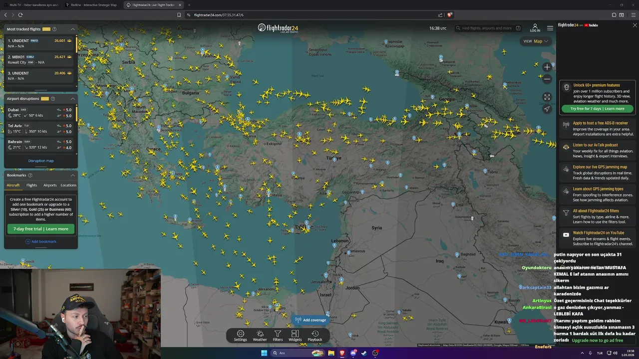Screen dimensions: 639x359
Task: Open the Settings gear in bottom toolbar
Action: pyautogui.click(x=240, y=336)
